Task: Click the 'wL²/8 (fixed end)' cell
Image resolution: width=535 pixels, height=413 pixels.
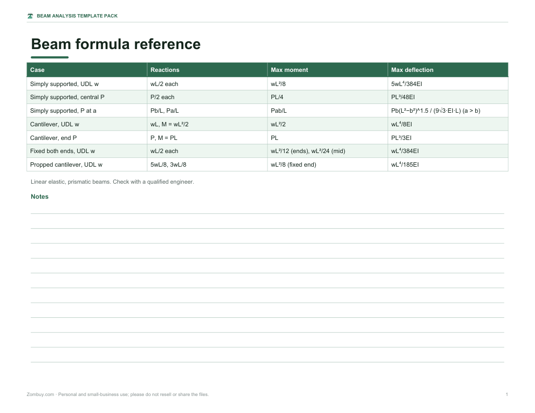Action: (x=327, y=165)
